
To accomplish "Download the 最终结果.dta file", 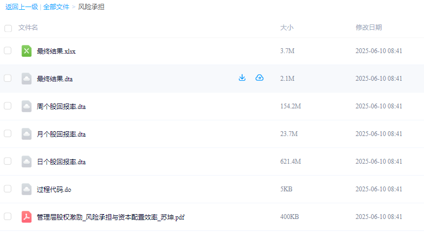I will 242,78.
